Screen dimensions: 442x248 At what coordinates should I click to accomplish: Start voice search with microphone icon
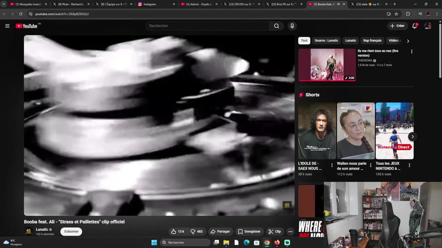[x=292, y=26]
